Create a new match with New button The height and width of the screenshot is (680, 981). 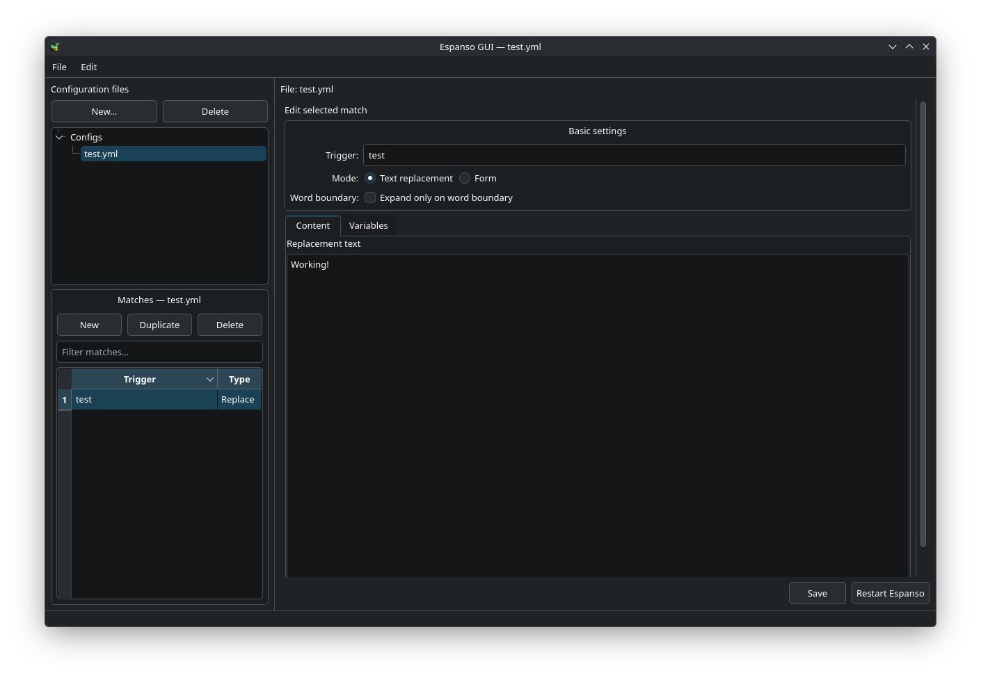click(x=89, y=325)
